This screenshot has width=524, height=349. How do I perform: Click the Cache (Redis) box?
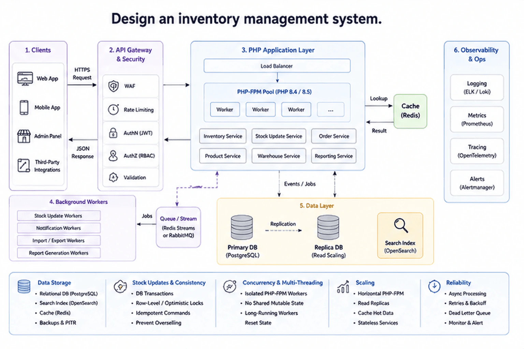(x=410, y=111)
